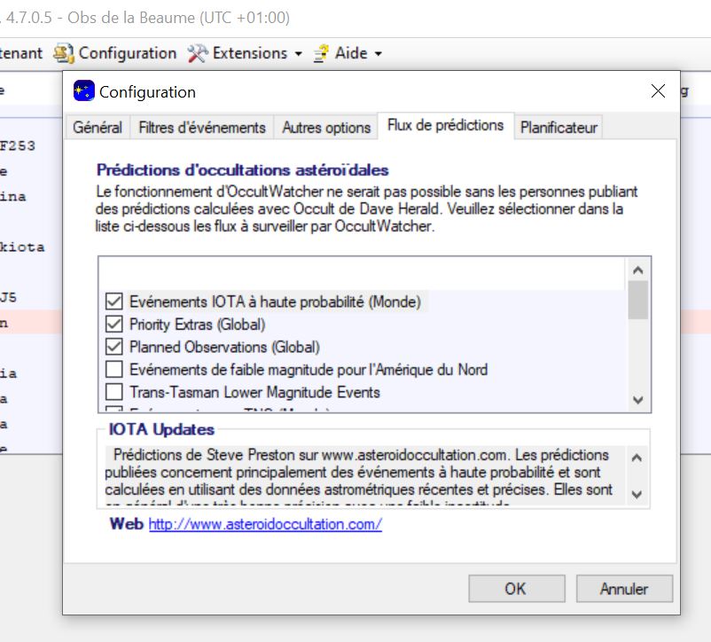Click the feed list scrollbar thumb

coord(638,300)
